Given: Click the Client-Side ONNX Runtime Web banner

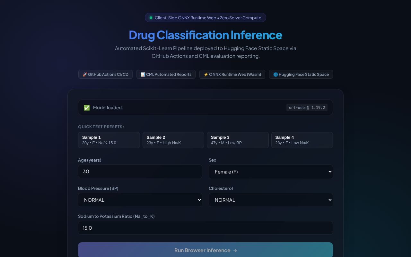Looking at the screenshot, I should pyautogui.click(x=205, y=18).
